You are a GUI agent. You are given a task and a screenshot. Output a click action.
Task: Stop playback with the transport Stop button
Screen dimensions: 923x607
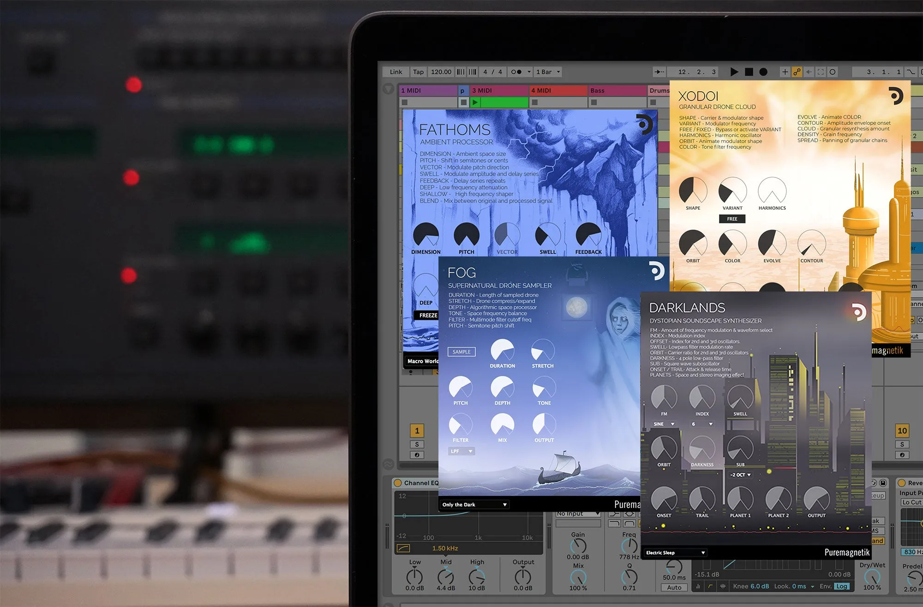click(x=749, y=72)
